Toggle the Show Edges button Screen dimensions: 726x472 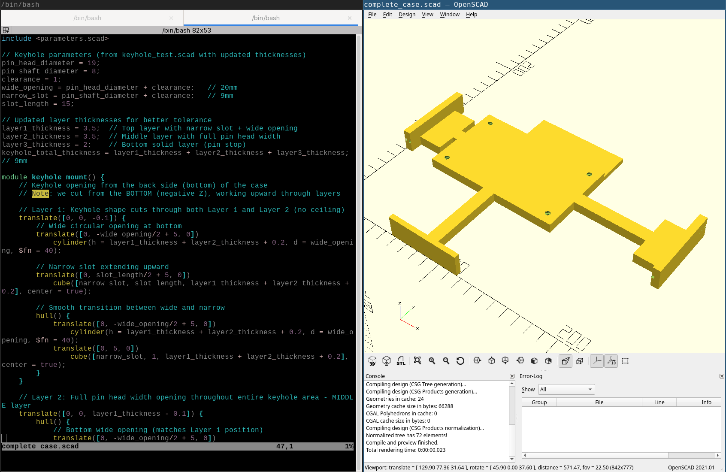point(625,361)
